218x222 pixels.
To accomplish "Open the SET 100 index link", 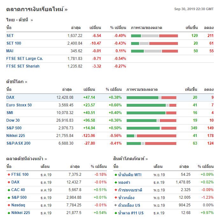I will coord(14,43).
